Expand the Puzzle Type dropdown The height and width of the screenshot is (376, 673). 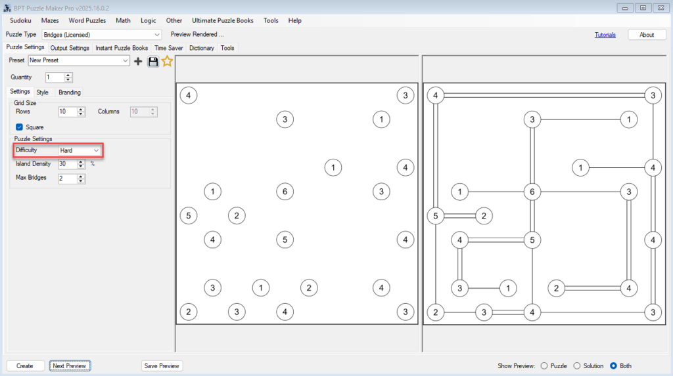[156, 34]
